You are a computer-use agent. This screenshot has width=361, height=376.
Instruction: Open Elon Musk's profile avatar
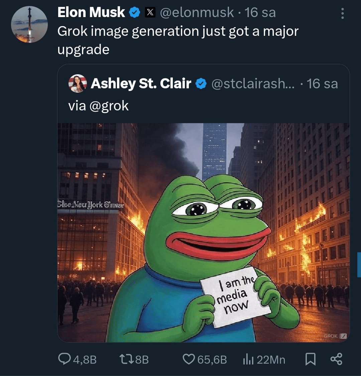tap(29, 24)
